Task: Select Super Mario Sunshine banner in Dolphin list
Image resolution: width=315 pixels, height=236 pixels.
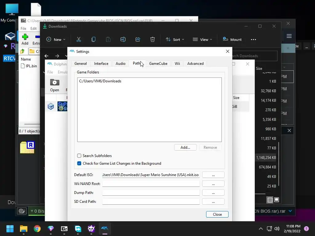Action: tap(62, 106)
